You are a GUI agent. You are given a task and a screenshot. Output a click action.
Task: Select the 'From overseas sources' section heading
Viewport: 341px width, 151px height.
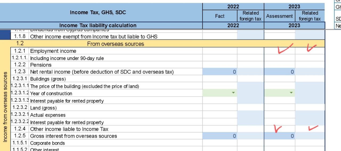[115, 44]
